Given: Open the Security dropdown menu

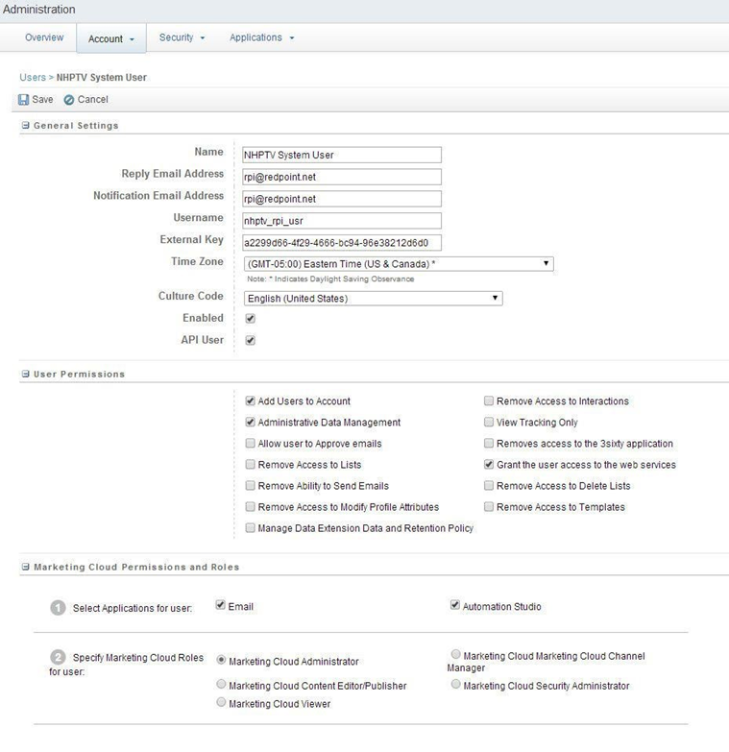Looking at the screenshot, I should [182, 37].
